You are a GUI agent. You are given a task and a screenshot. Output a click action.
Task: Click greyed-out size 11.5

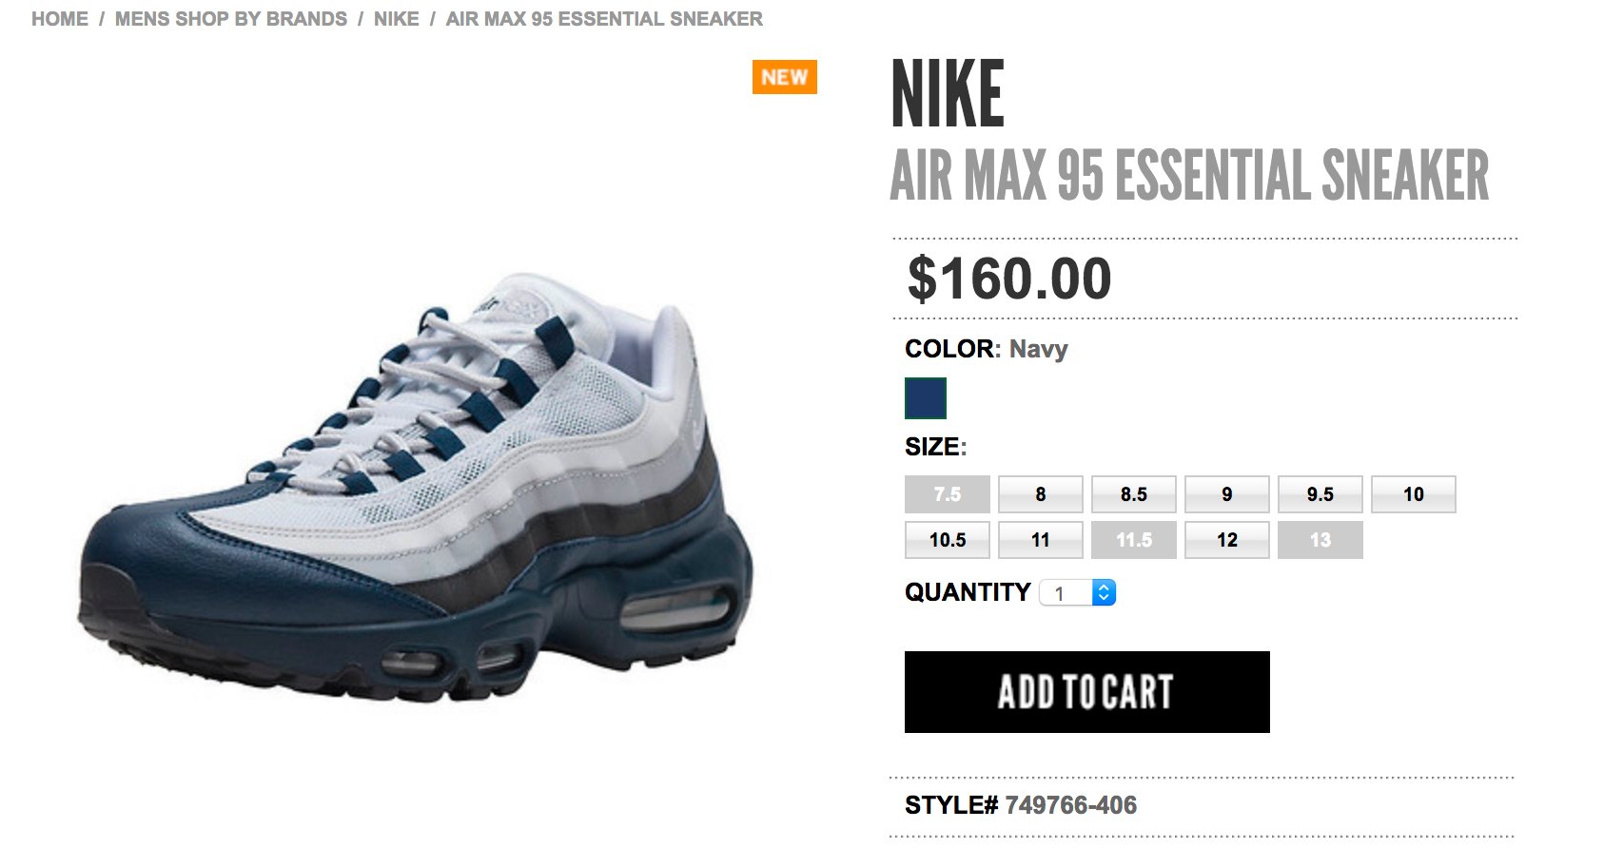point(1134,540)
